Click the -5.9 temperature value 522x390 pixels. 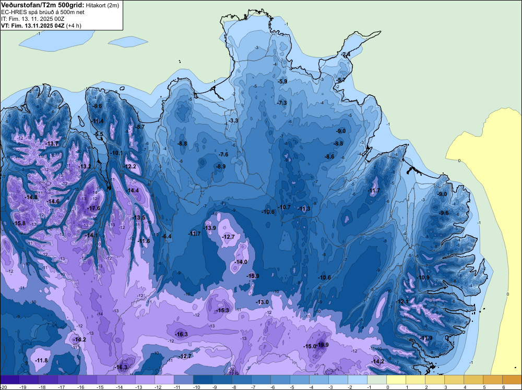click(282, 81)
